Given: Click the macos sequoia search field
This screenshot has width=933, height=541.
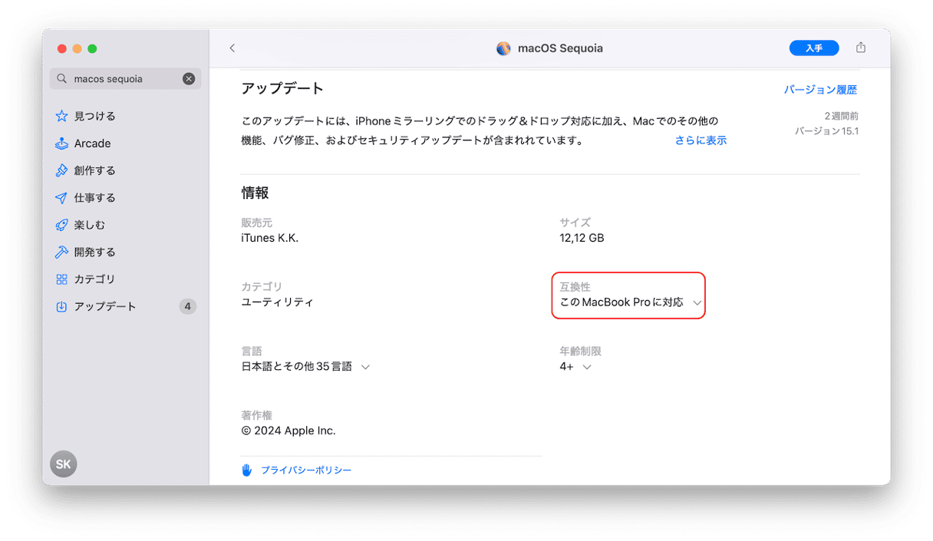Looking at the screenshot, I should (x=126, y=79).
